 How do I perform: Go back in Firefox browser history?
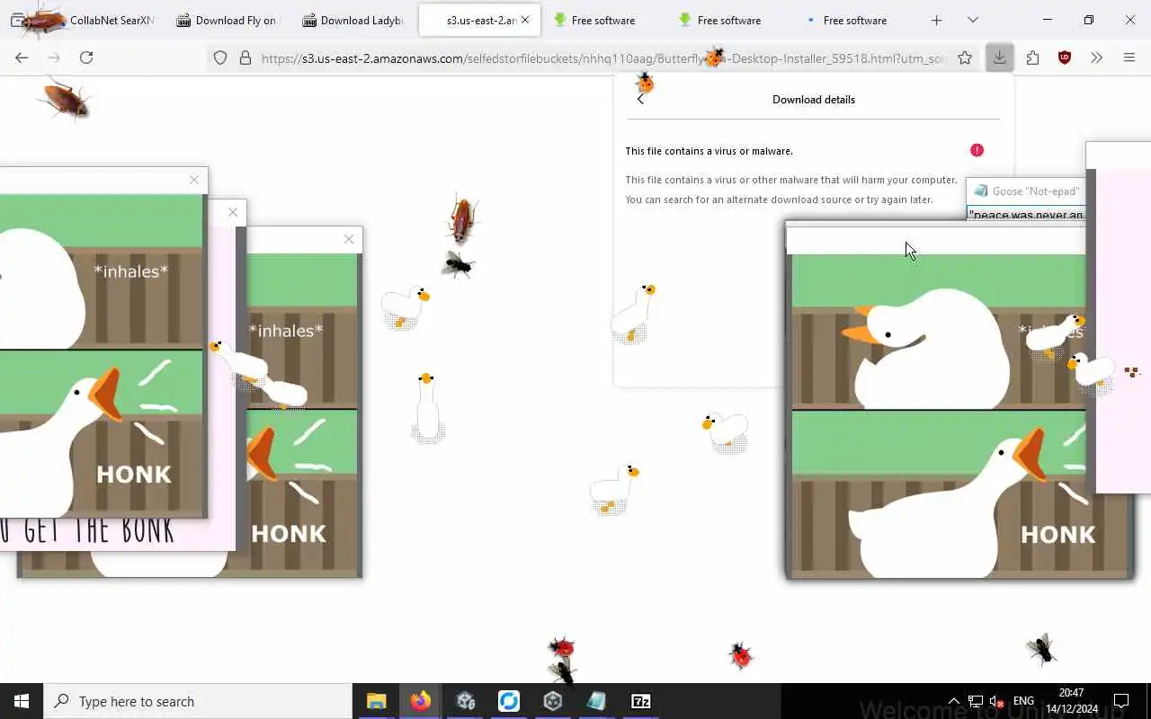[x=22, y=58]
